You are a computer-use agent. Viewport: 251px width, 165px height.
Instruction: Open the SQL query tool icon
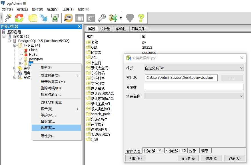tap(69, 18)
